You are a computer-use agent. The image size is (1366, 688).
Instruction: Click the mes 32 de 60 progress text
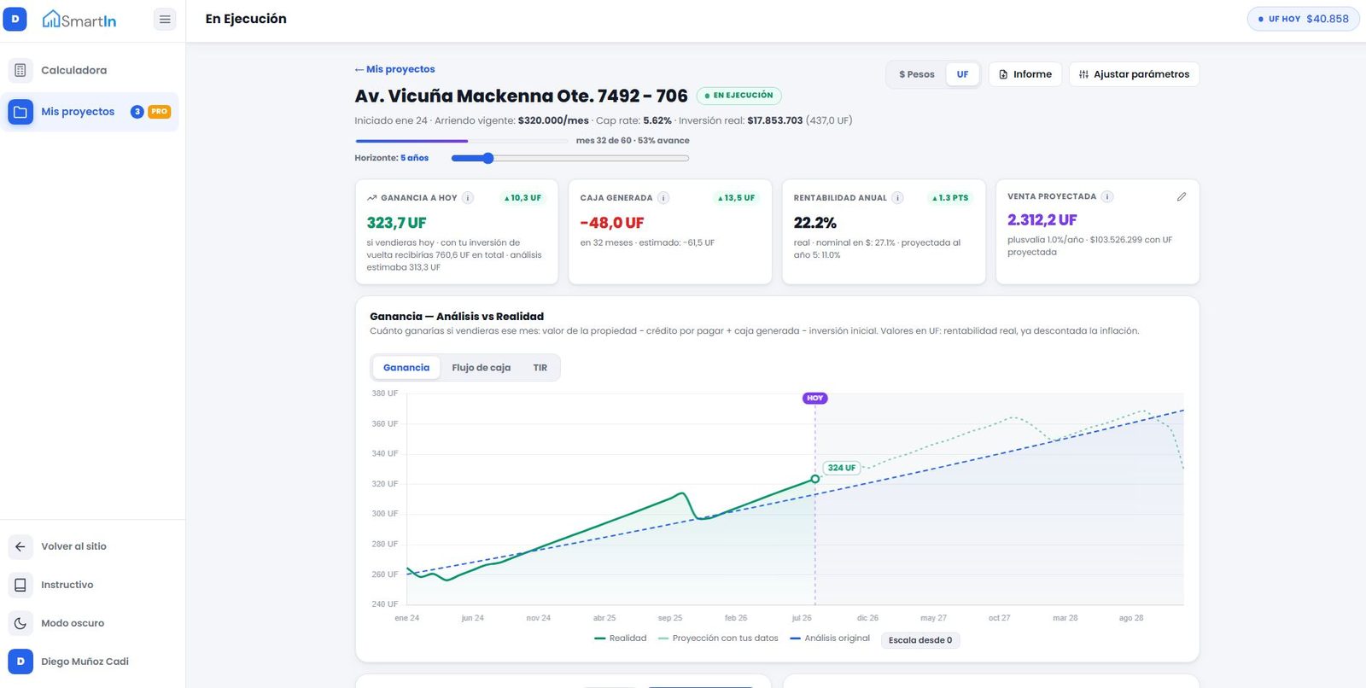click(x=633, y=141)
